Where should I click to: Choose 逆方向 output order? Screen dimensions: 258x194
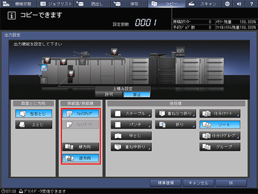[81, 158]
